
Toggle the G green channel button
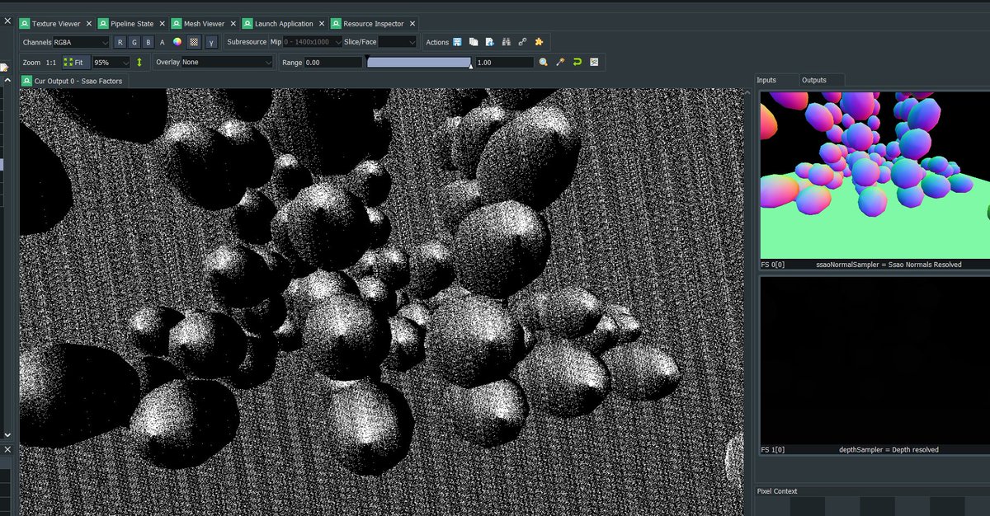(x=134, y=41)
